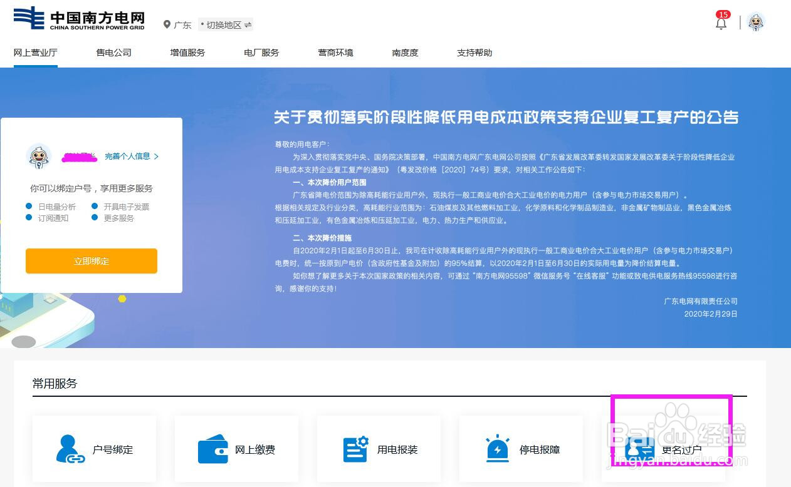The height and width of the screenshot is (487, 791).
Task: Open the 增值服务 menu
Action: tap(187, 53)
